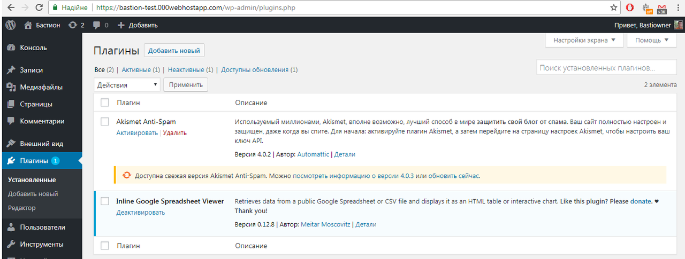Open comments bubble icon in admin bar
The width and height of the screenshot is (685, 259).
pos(100,25)
